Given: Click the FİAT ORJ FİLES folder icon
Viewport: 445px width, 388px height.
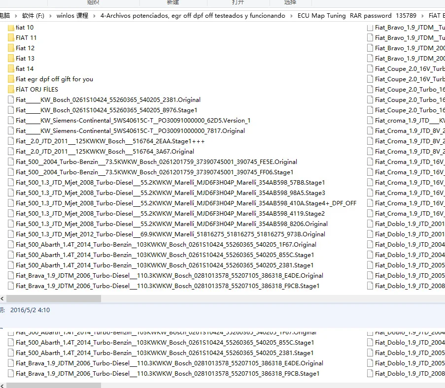Looking at the screenshot, I should coord(11,90).
